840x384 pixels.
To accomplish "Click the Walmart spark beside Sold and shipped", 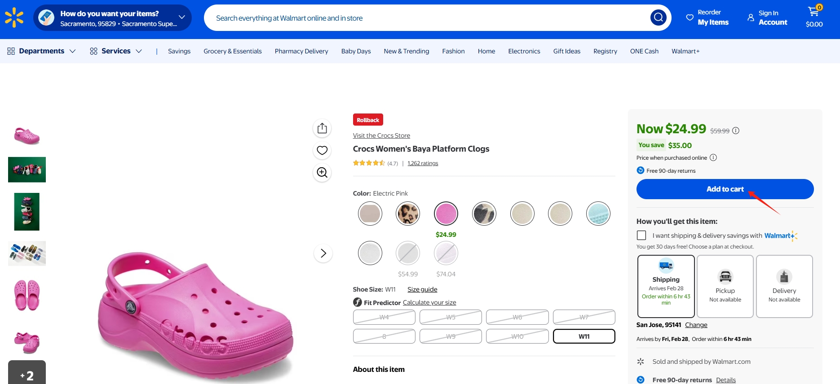I will click(x=641, y=362).
